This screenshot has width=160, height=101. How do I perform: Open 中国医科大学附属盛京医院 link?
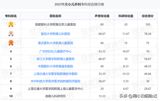[x=55, y=66]
